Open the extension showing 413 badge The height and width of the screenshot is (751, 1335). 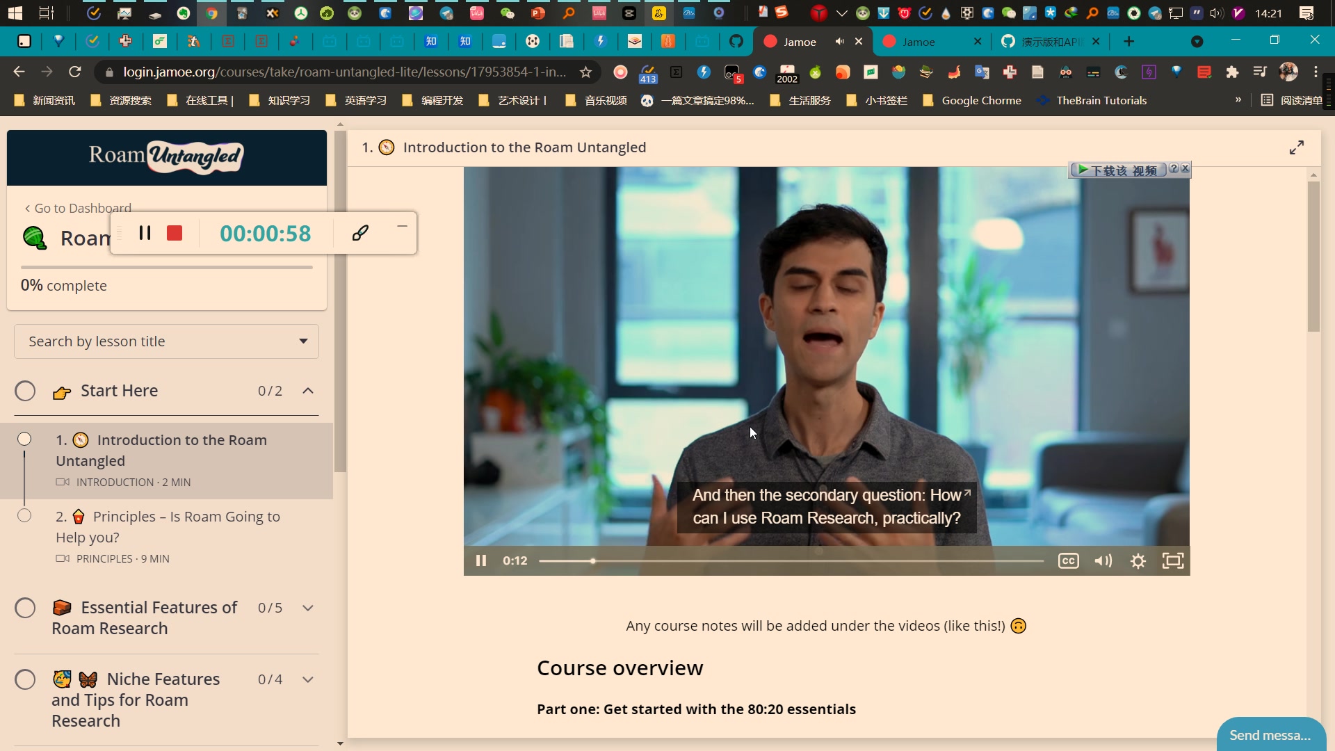(648, 72)
